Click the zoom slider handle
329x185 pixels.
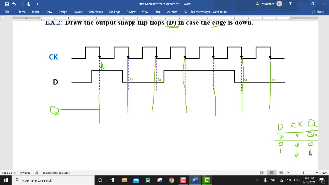tap(303, 173)
